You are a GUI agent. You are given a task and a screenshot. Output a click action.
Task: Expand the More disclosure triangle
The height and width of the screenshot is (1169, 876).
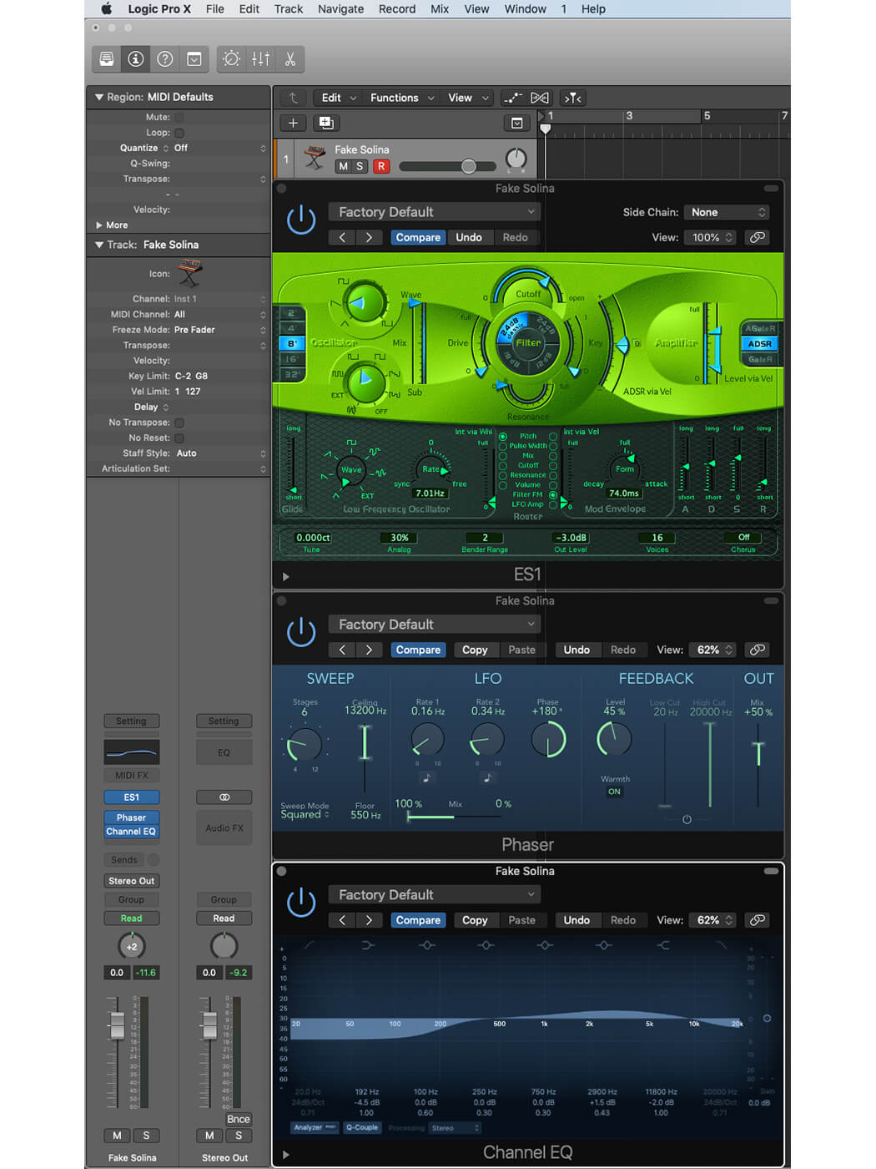coord(99,225)
